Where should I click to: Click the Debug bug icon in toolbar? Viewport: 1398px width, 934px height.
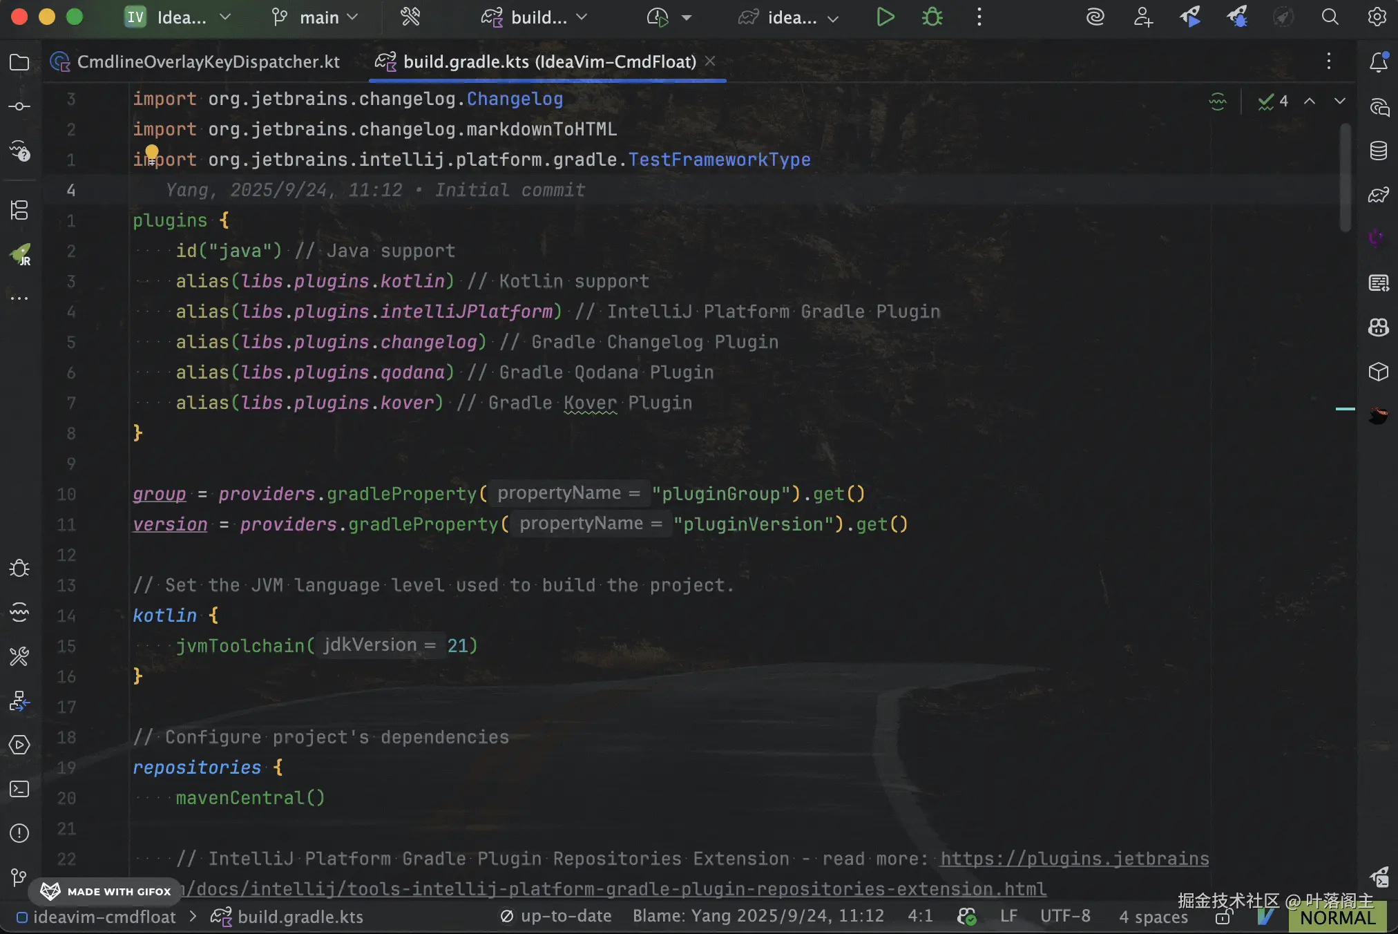[x=932, y=17]
